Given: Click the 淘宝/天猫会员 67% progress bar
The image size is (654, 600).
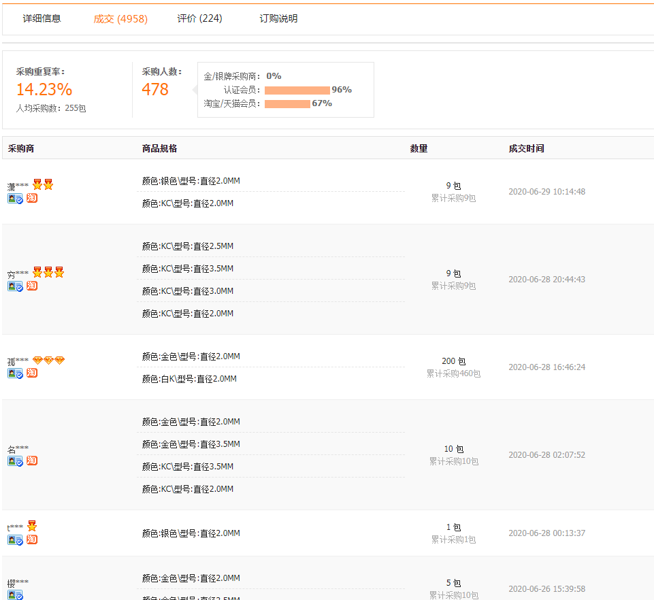Looking at the screenshot, I should [x=289, y=103].
